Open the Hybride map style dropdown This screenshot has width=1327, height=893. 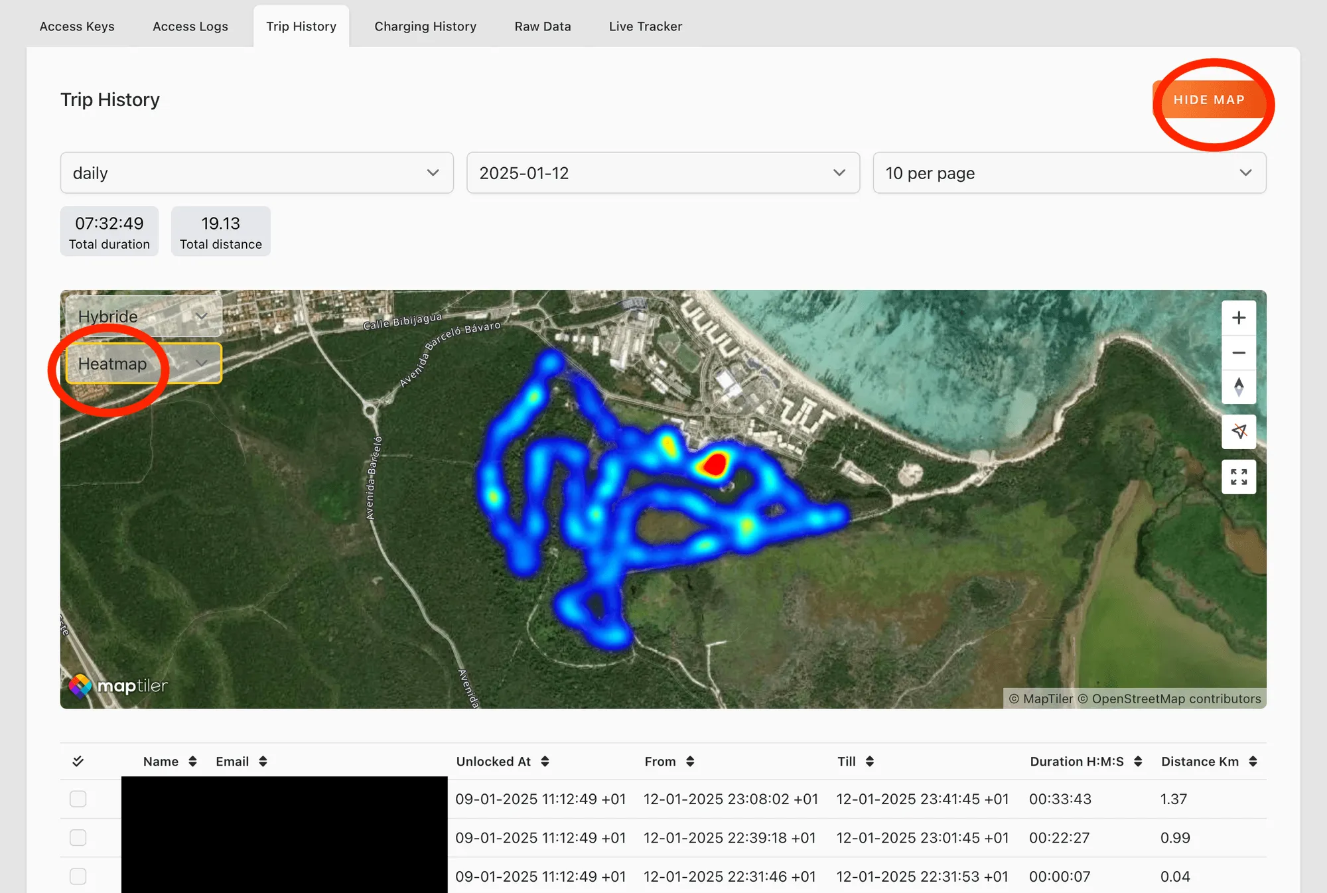[x=143, y=316]
